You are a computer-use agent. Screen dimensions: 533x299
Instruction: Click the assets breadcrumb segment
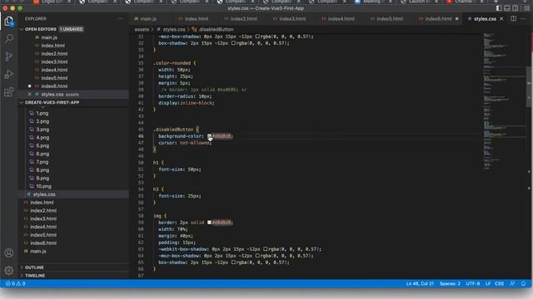(142, 30)
